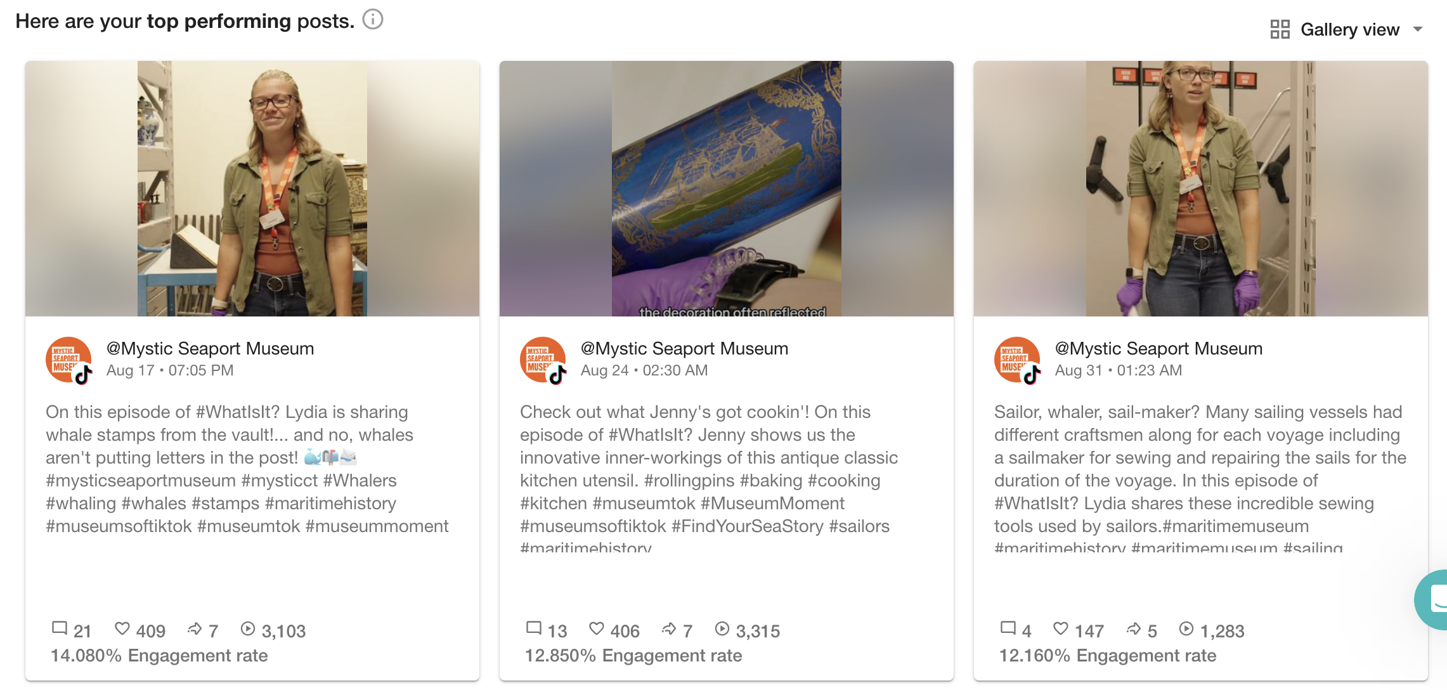Click the info icon beside top performing posts
The height and width of the screenshot is (690, 1447).
[373, 20]
